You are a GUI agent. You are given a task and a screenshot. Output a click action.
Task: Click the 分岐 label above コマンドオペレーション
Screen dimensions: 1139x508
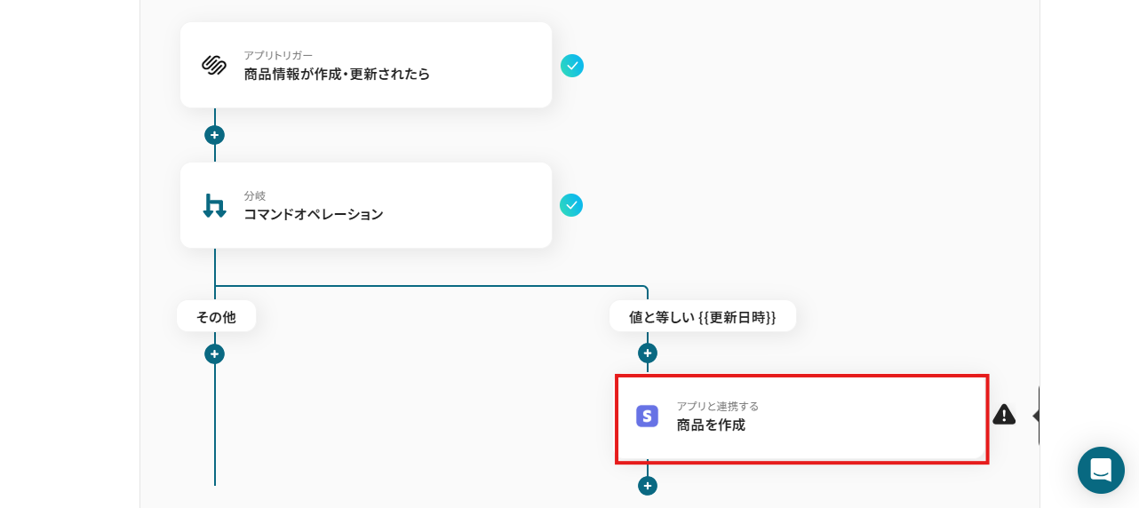pos(255,195)
